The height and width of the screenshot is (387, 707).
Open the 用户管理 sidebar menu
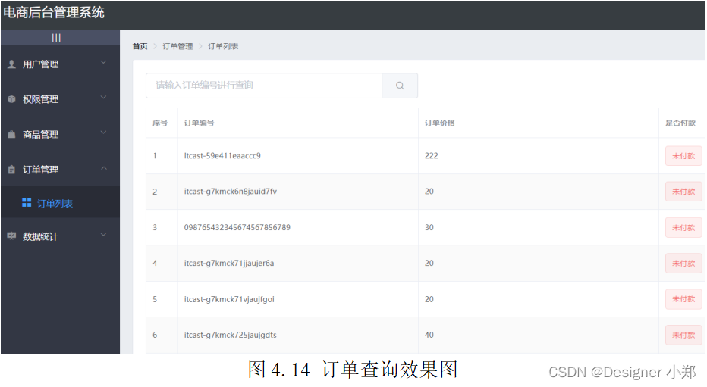[x=61, y=64]
